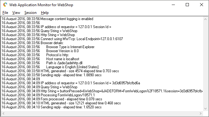Click the vertical scrollbar track
209x117 pixels.
coord(205,64)
